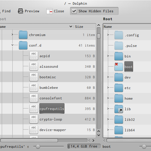
Task: Select the bin folder icon
Action: pos(119,56)
